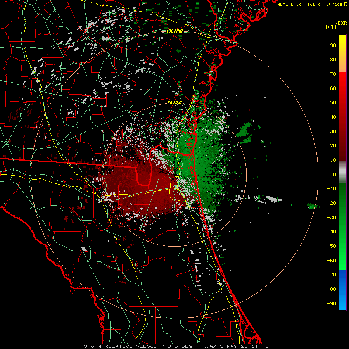The width and height of the screenshot is (349, 349).
Task: Click the 90 value on the velocity scale
Action: coord(333,45)
